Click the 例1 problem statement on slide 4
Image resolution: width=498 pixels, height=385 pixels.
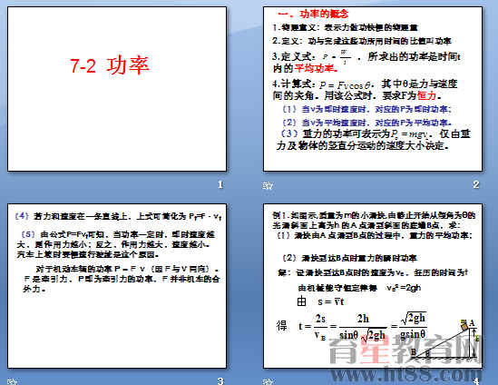pyautogui.click(x=374, y=220)
